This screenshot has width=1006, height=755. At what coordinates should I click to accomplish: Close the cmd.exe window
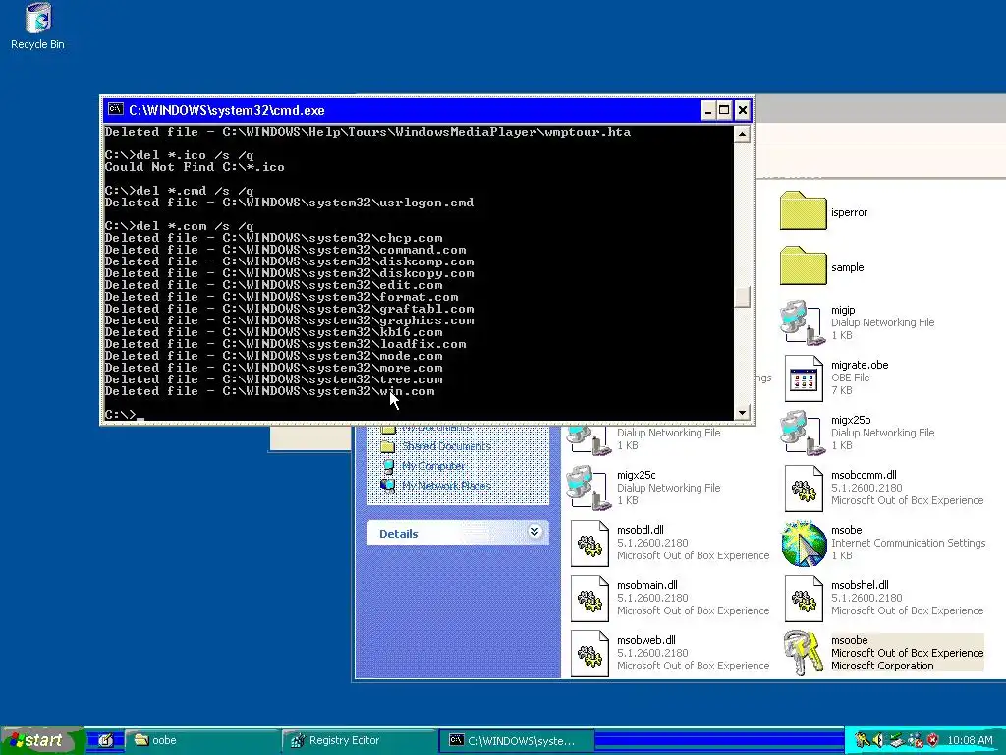(x=743, y=110)
